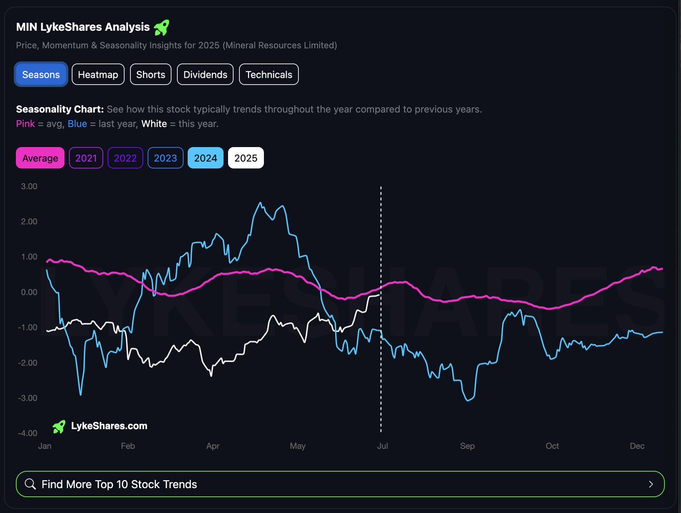The width and height of the screenshot is (681, 513).
Task: Click the Apr x-axis label
Action: 213,446
